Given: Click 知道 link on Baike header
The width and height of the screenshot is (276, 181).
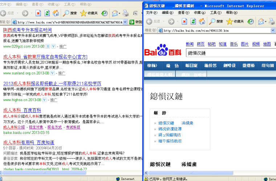Looking at the screenshot, I should pos(223,44).
